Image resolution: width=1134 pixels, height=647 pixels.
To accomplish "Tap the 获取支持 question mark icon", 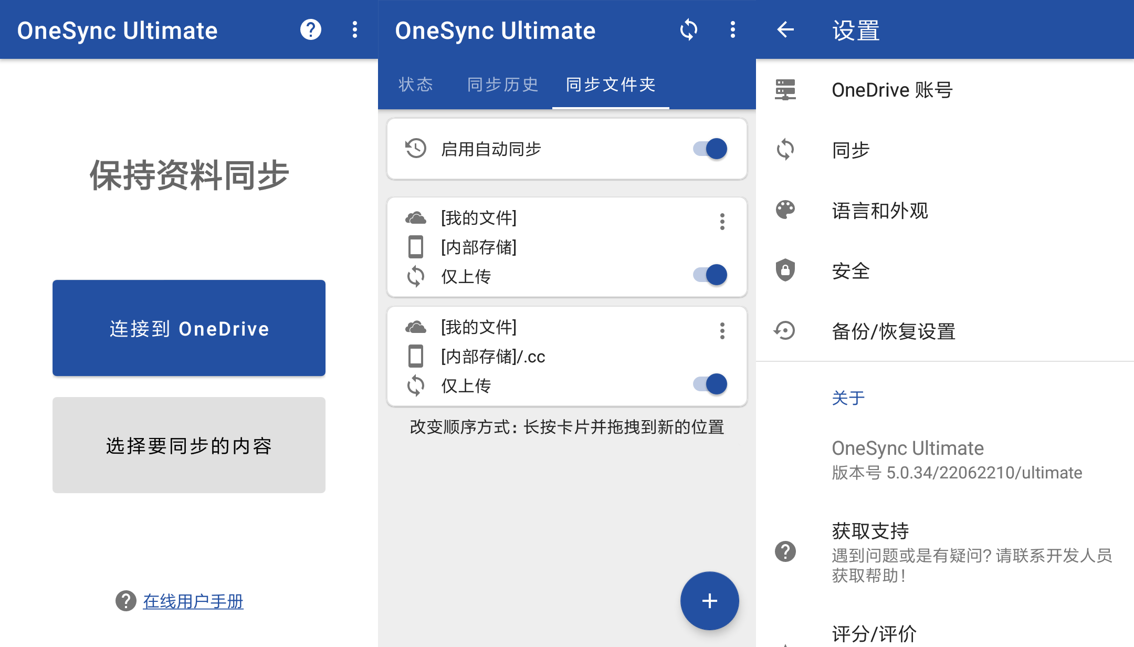I will pos(784,551).
